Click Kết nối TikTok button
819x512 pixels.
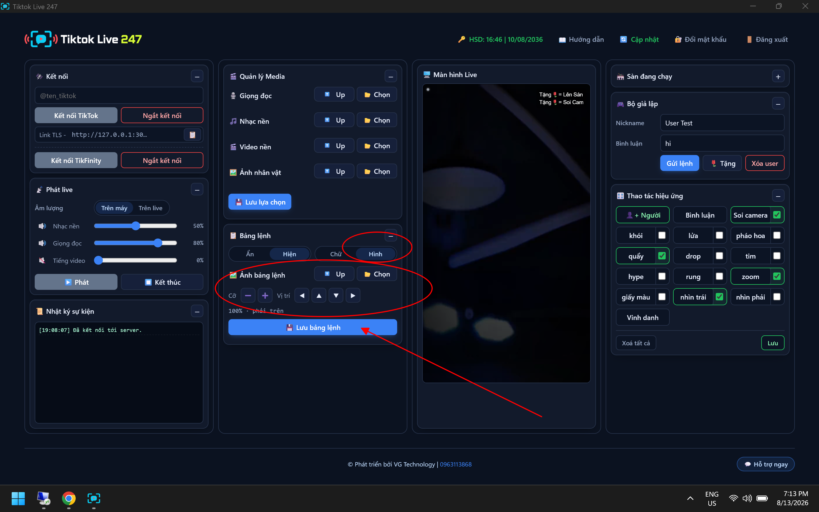coord(76,115)
